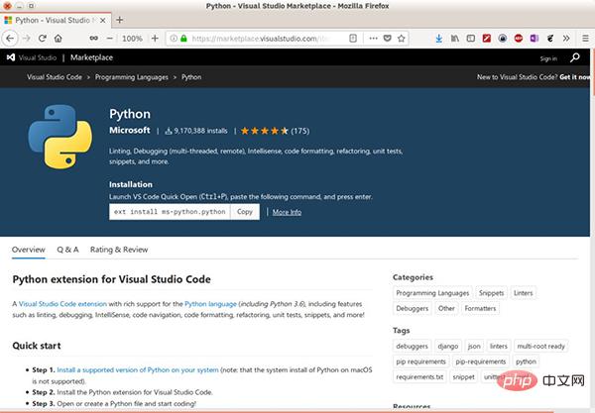
Task: Open Install a supported version of Python link
Action: [138, 369]
